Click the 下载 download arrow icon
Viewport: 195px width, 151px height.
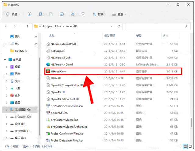[12, 88]
